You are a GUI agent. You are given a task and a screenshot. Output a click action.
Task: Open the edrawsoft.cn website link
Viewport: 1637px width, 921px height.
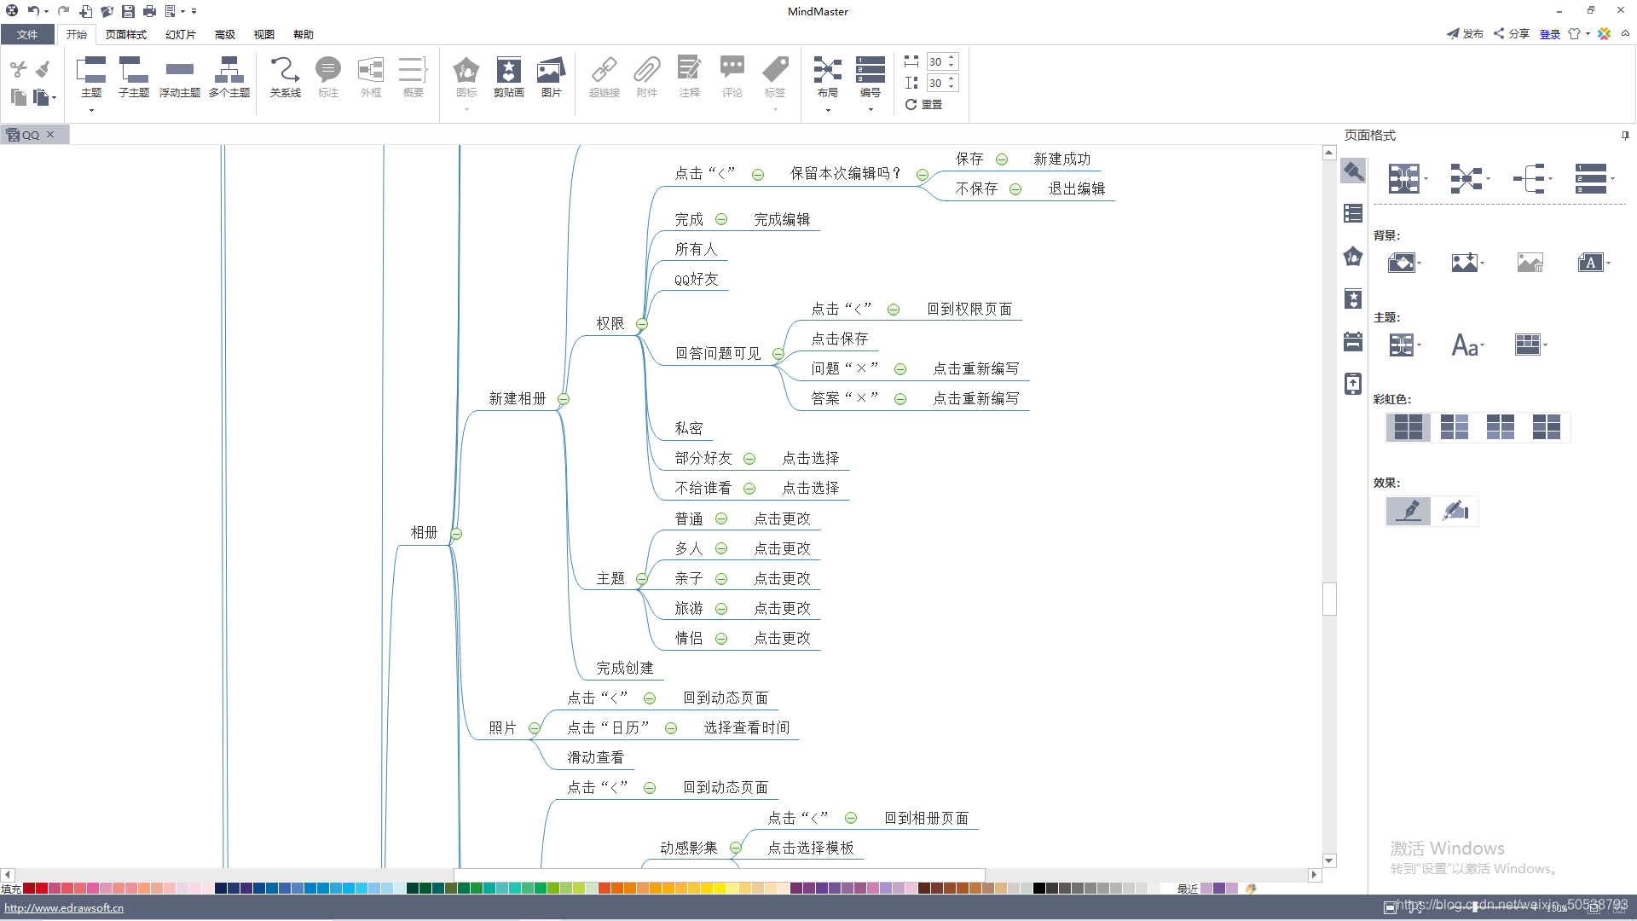pyautogui.click(x=64, y=908)
